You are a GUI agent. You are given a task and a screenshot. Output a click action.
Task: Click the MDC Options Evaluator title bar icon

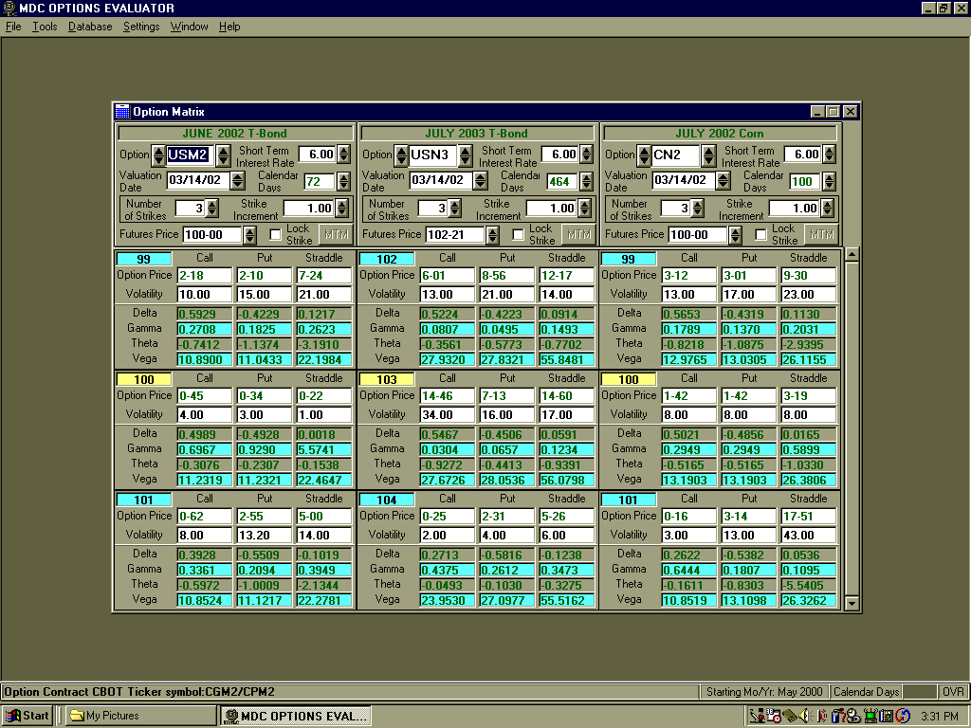[x=9, y=9]
